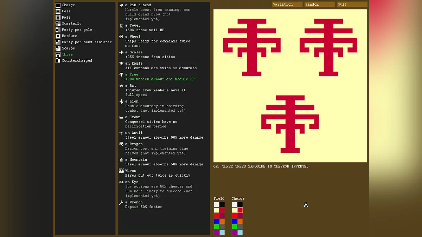The image size is (422, 237).
Task: Choose the Dragon charge icon
Action: pyautogui.click(x=121, y=144)
